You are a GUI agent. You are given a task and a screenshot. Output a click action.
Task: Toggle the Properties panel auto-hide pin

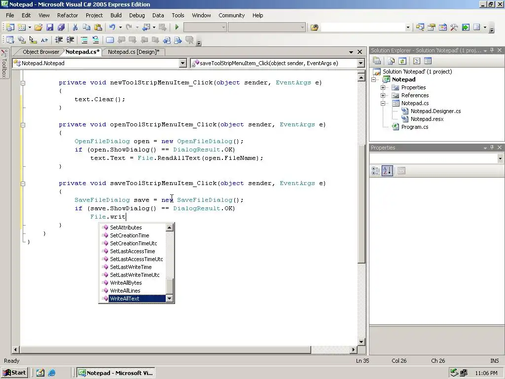(492, 148)
